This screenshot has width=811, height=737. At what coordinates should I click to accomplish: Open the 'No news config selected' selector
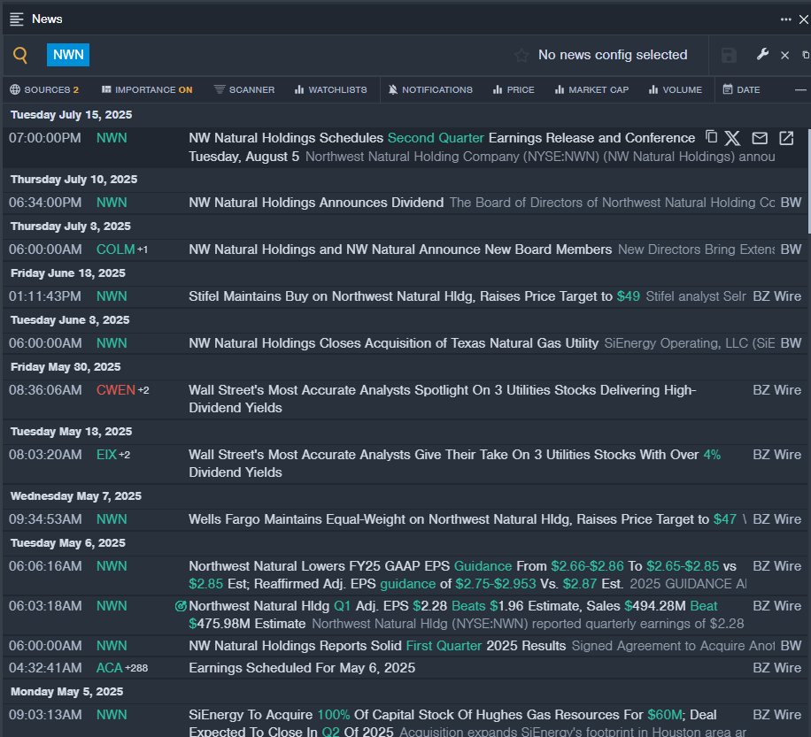613,55
